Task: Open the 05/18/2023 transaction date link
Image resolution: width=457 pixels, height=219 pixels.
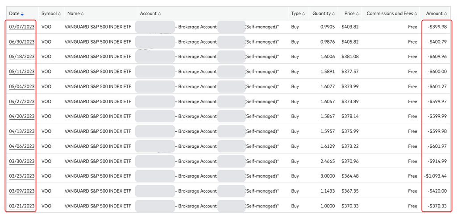Action: pos(22,57)
